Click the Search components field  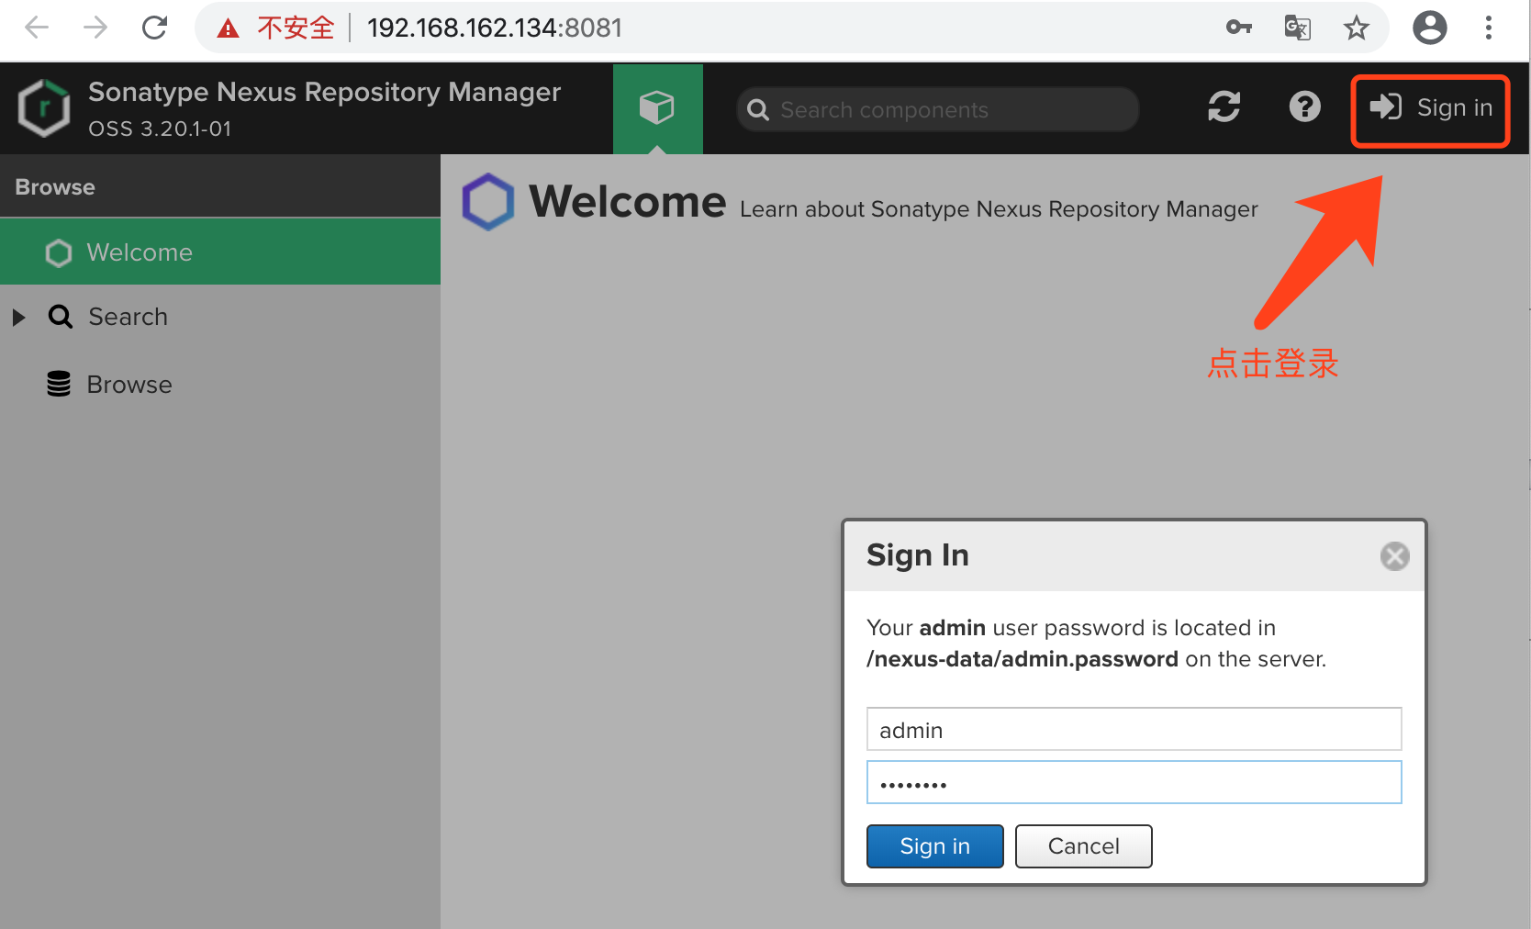[938, 109]
